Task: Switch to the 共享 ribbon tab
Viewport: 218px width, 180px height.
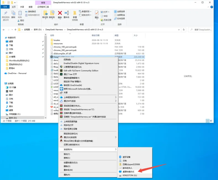Action: click(x=22, y=7)
